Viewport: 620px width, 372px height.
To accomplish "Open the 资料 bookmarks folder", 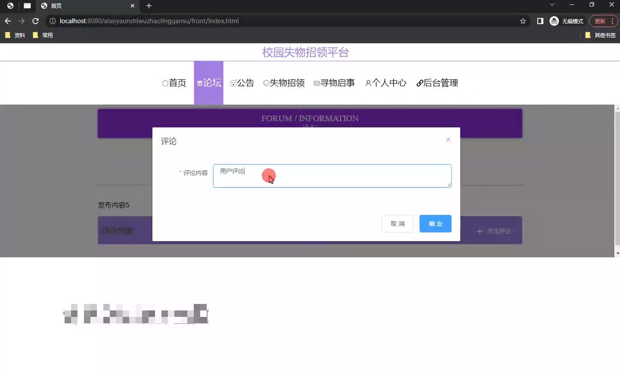I will (15, 35).
